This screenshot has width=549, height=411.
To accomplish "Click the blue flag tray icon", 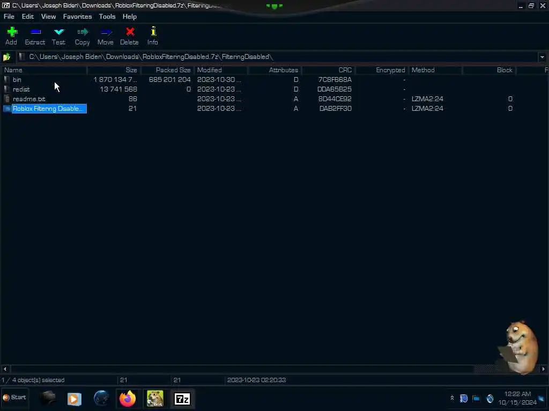I will [x=476, y=398].
